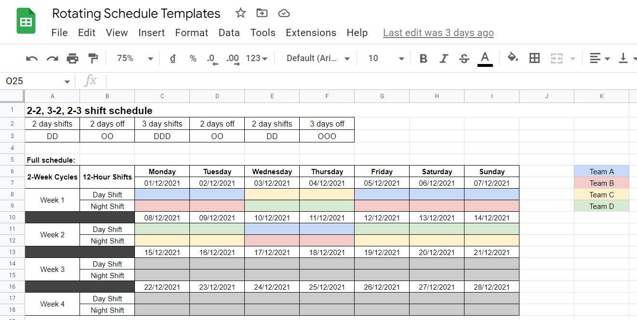This screenshot has width=637, height=320.
Task: Click the Redo icon
Action: (x=52, y=58)
